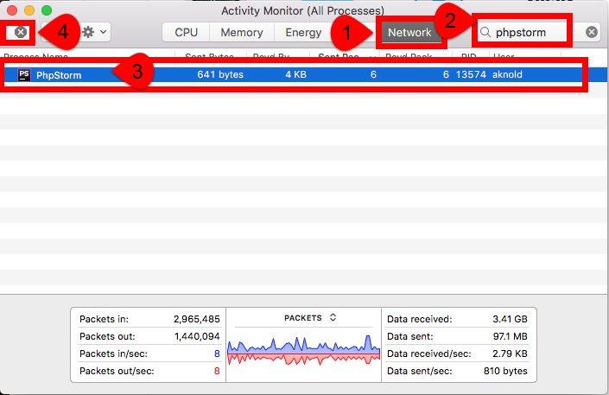This screenshot has height=395, width=609.
Task: Click the search magnifier icon
Action: click(485, 32)
